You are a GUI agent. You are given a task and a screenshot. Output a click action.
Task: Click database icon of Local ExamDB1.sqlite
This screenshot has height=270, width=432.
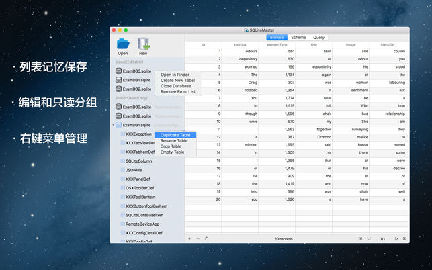(x=118, y=80)
